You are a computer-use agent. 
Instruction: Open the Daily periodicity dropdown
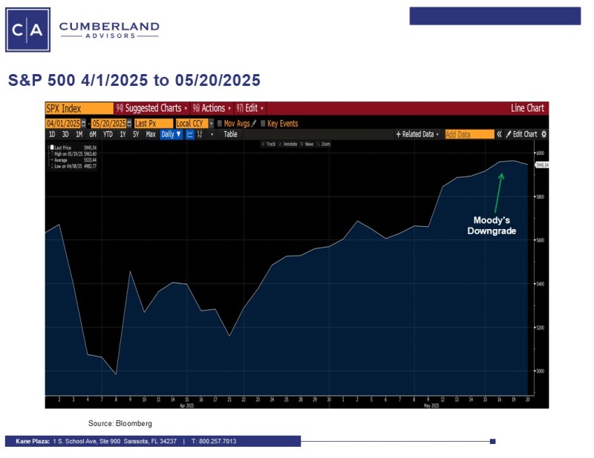[x=172, y=134]
